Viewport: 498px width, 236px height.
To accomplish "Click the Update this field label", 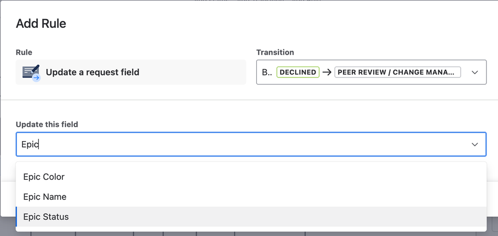I will pyautogui.click(x=47, y=124).
